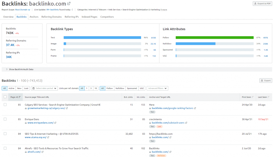Check the Ahrefs row checkbox

coord(5,148)
